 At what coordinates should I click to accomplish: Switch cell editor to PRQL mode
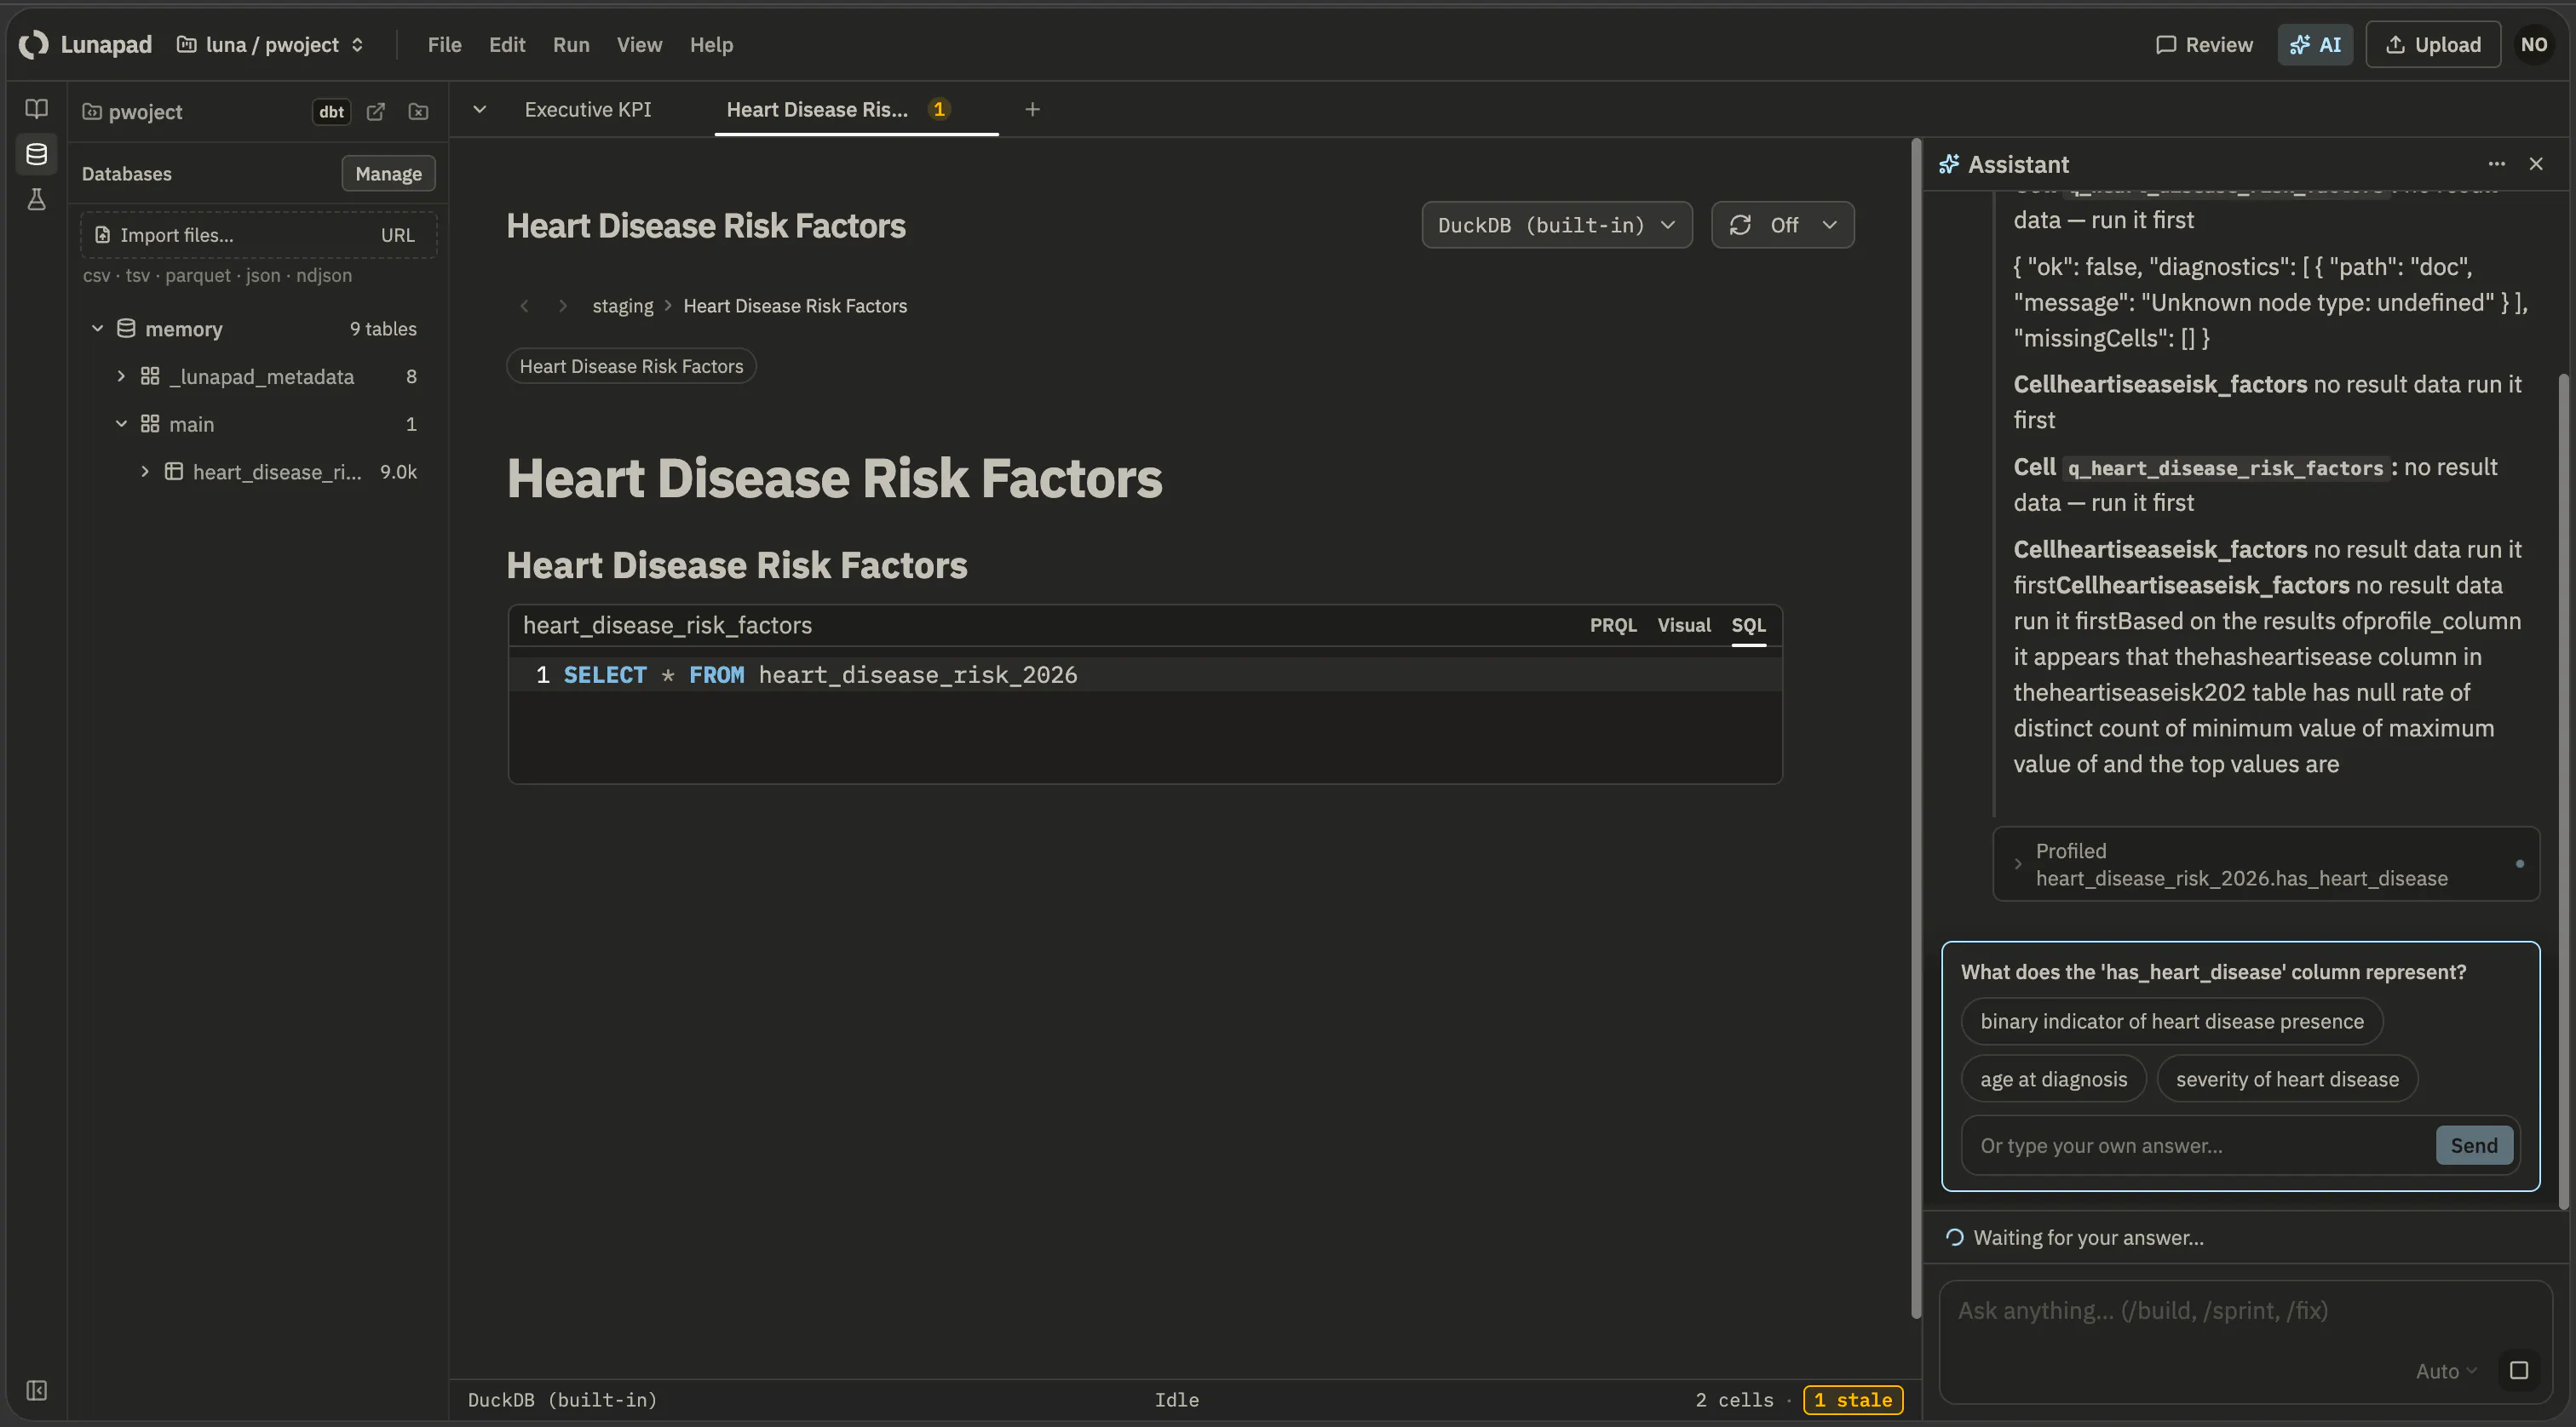[x=1613, y=626]
